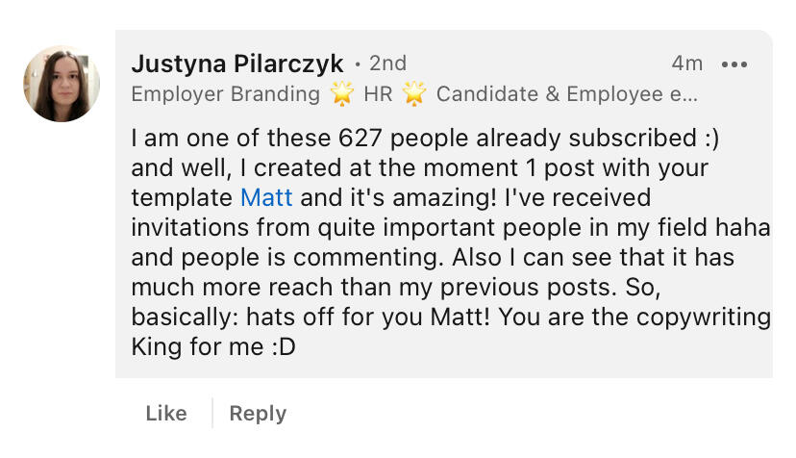Click the ":D" emoticon ending the comment
796x458 pixels.
pyautogui.click(x=282, y=347)
